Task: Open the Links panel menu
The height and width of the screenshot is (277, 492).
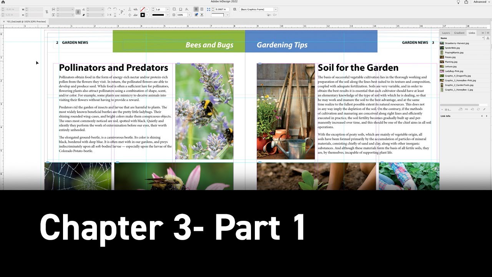Action: tap(488, 33)
